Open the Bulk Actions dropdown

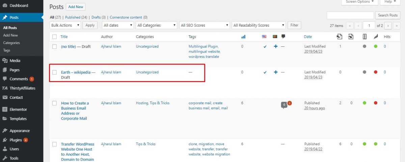pyautogui.click(x=65, y=25)
